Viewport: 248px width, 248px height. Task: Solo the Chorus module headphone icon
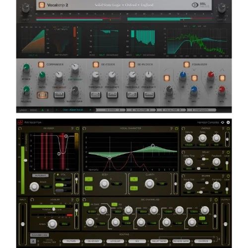(x=183, y=128)
